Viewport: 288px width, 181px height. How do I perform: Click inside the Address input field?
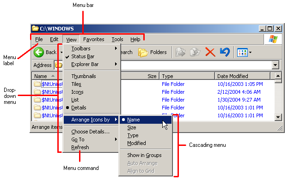tap(196, 65)
